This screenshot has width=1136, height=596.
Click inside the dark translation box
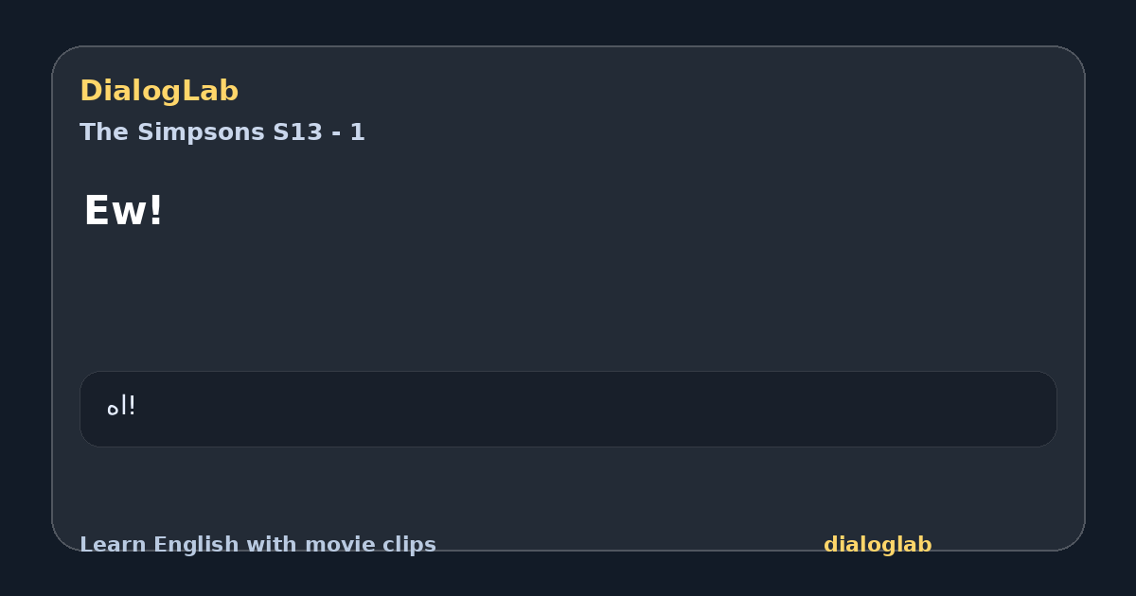pyautogui.click(x=568, y=409)
